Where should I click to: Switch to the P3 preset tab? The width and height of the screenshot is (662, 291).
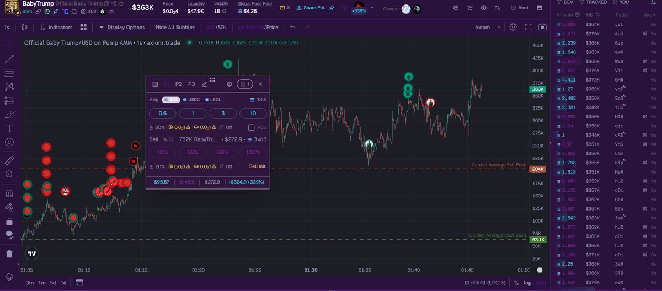pyautogui.click(x=191, y=84)
